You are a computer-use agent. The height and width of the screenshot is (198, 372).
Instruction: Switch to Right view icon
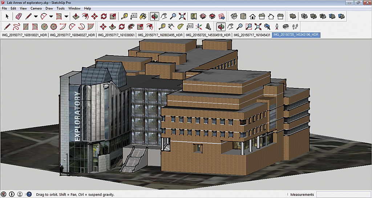tap(262, 16)
